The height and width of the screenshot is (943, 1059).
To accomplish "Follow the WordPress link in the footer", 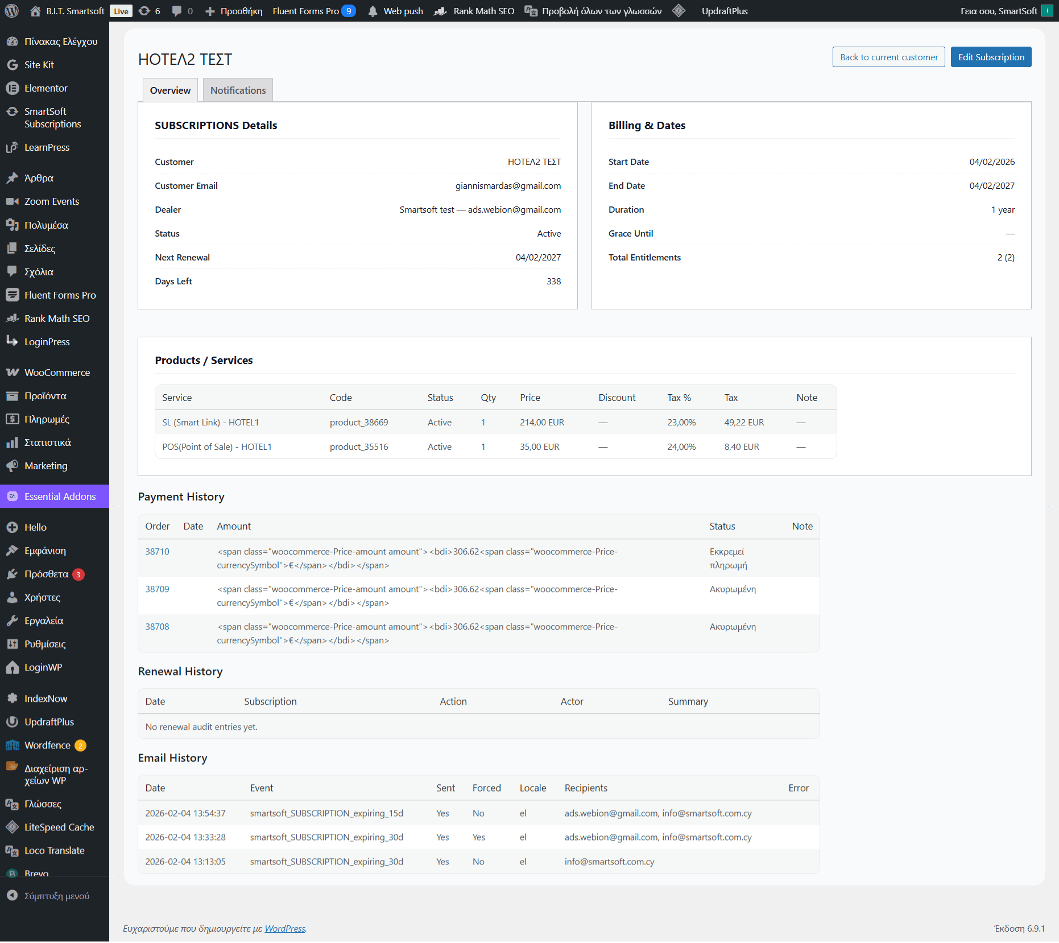I will point(285,928).
